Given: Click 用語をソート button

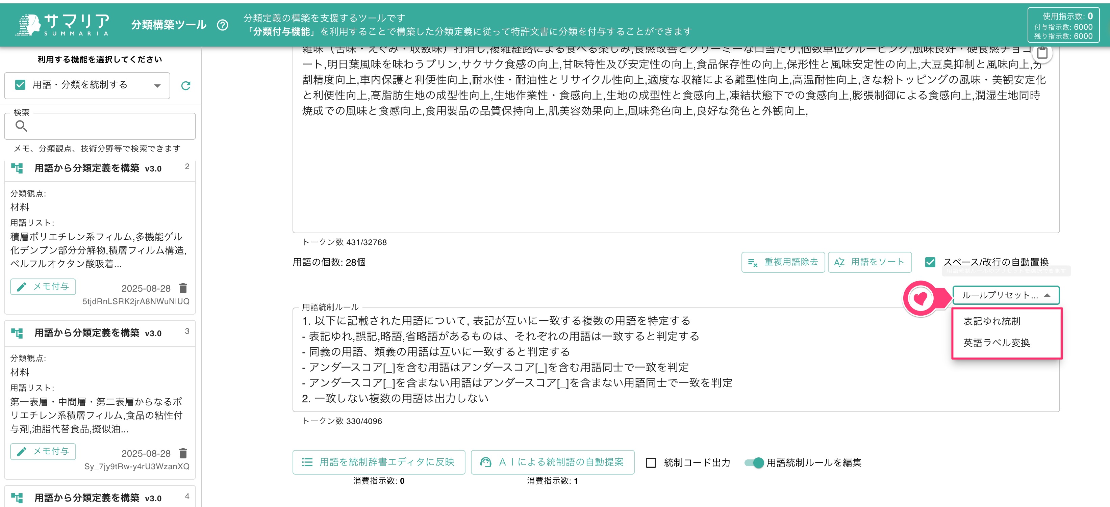Looking at the screenshot, I should coord(869,262).
